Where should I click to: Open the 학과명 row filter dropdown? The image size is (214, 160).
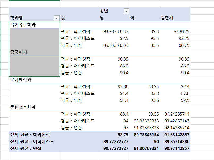tap(56, 18)
